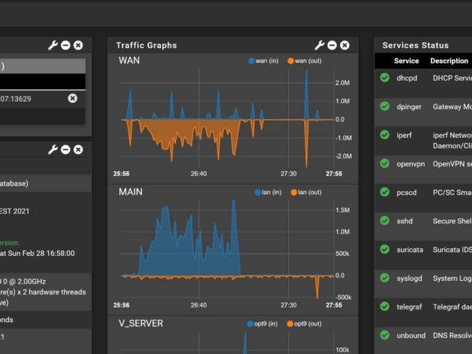Viewport: 472px width, 354px height.
Task: Remove the 07:13629 entry with its X icon
Action: click(x=72, y=99)
